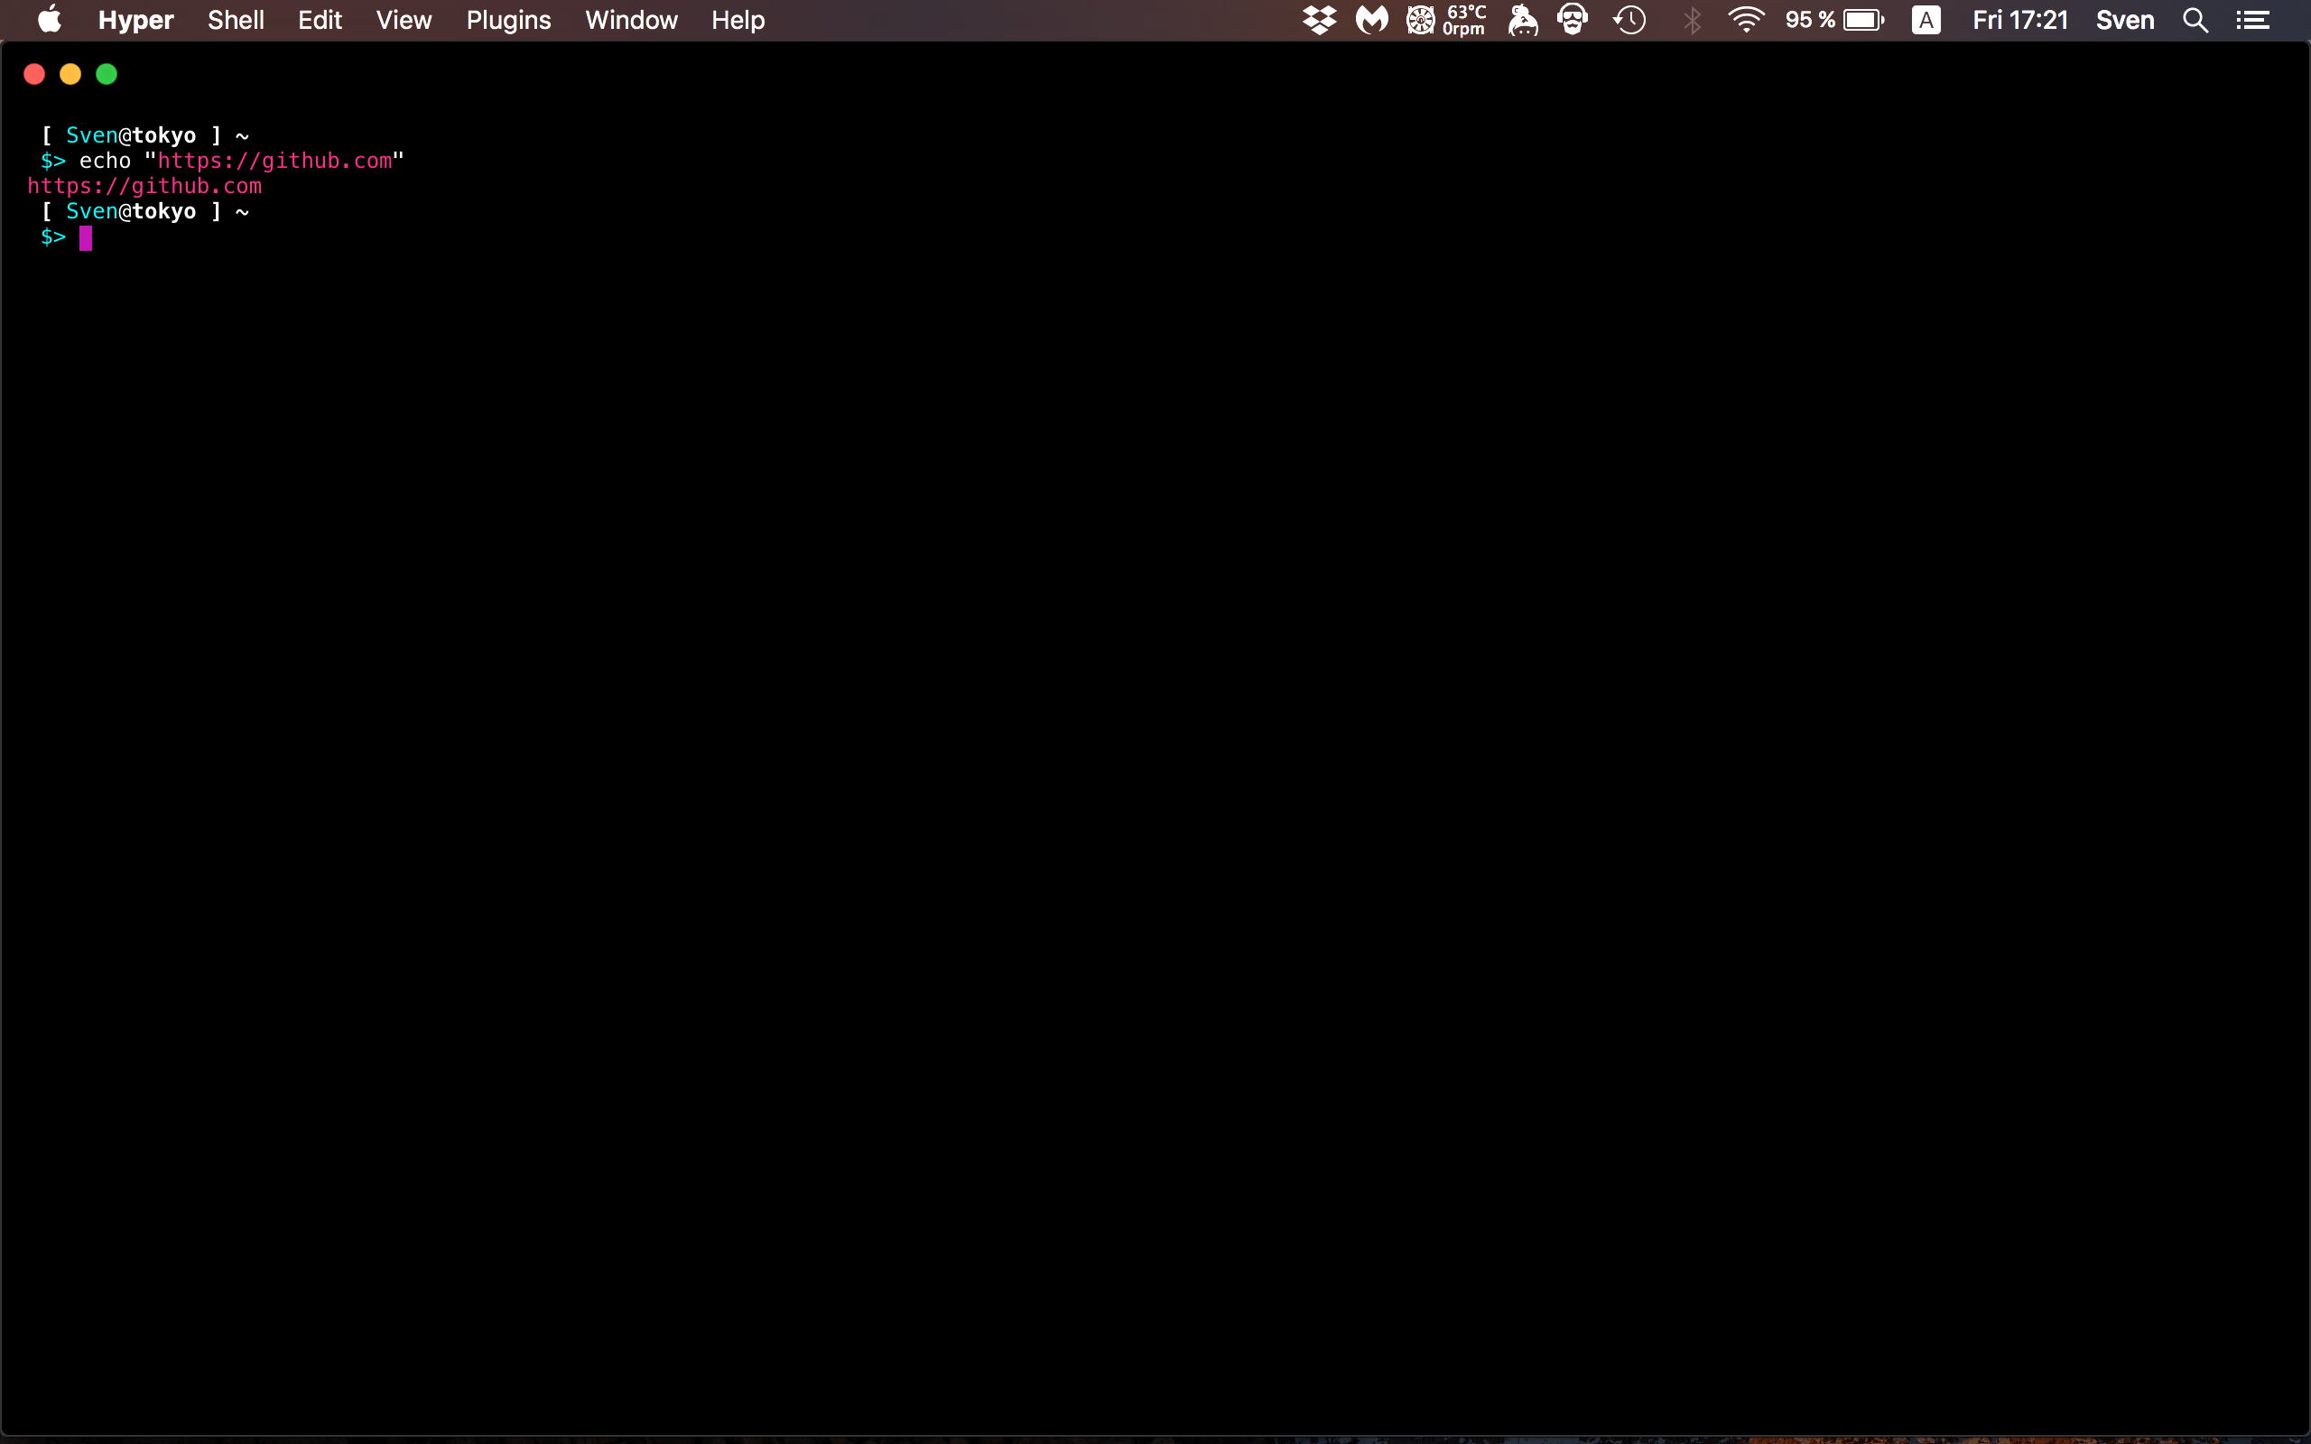This screenshot has height=1444, width=2311.
Task: Open Notification Center
Action: pos(2256,19)
